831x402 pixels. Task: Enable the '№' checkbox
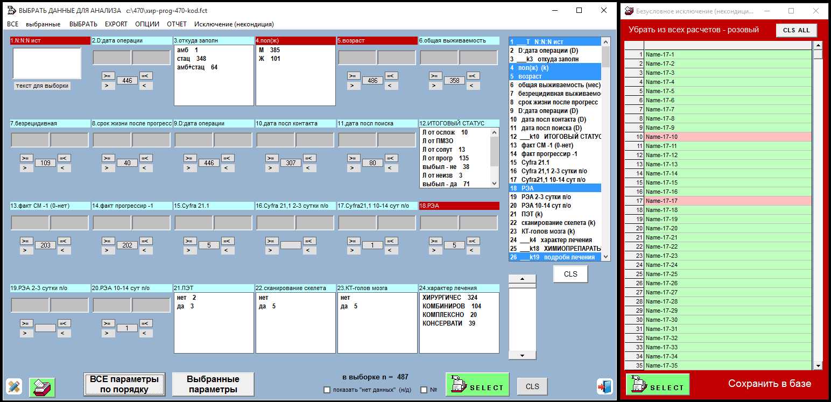point(424,390)
